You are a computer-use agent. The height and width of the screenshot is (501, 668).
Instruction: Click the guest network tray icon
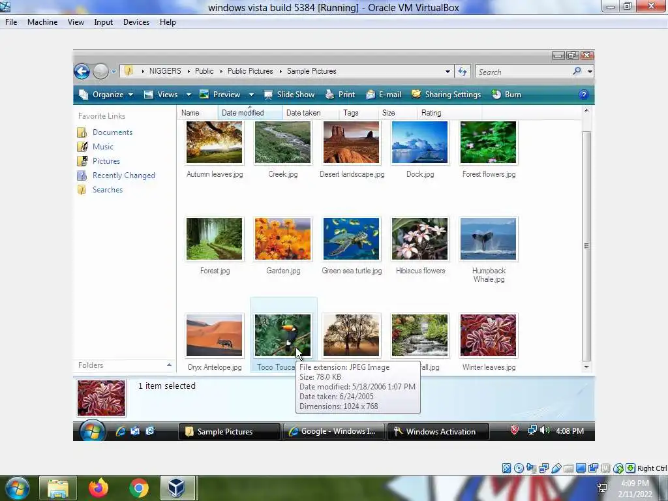(532, 431)
